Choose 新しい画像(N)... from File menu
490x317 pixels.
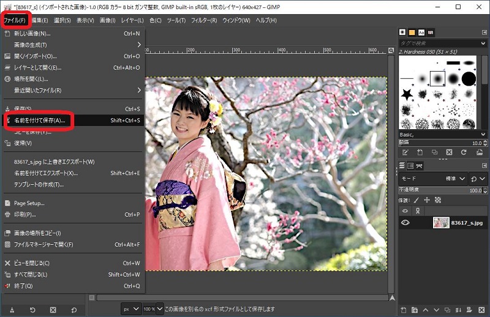(x=72, y=34)
